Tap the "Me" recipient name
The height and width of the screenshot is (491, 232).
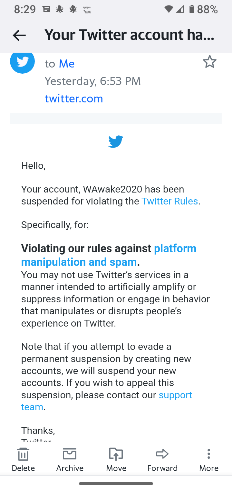click(x=67, y=64)
